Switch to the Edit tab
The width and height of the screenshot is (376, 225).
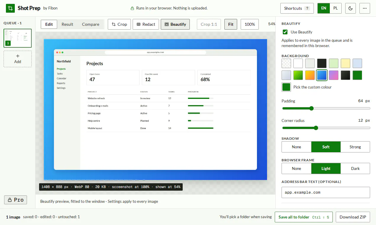[49, 24]
